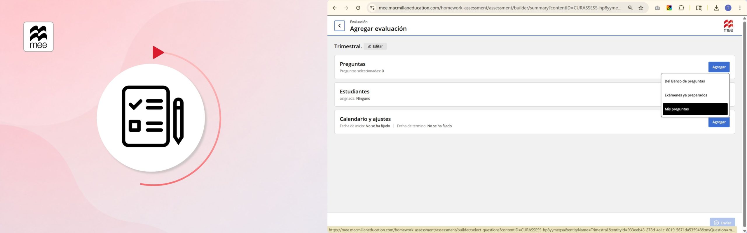Click Fecha de término: No se ha fijado
The image size is (747, 233).
coord(424,126)
